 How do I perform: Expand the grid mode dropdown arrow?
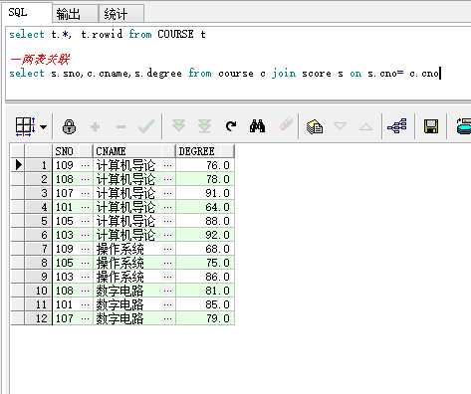pos(44,126)
